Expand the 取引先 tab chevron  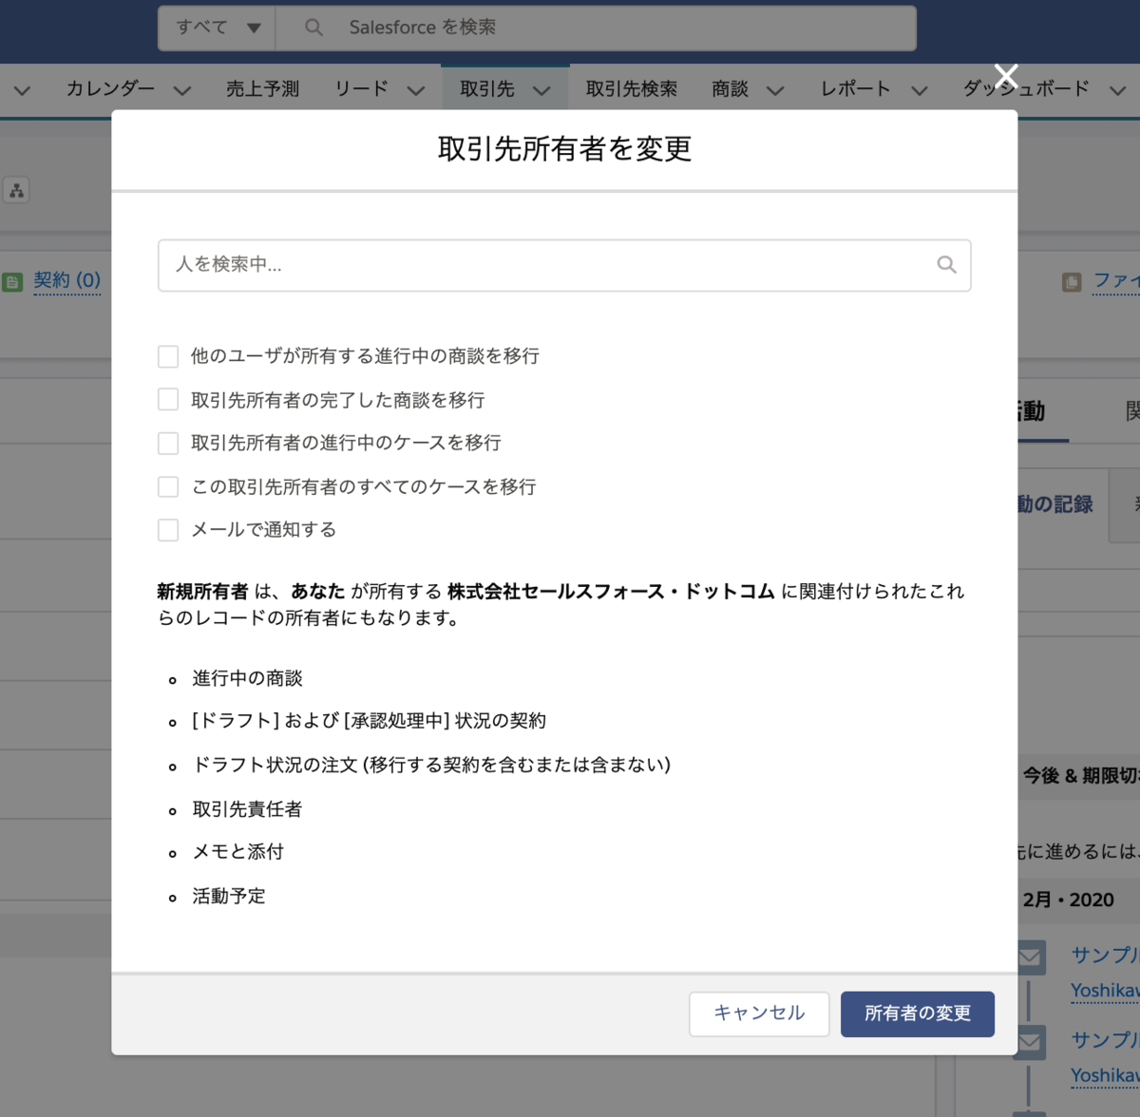pos(541,90)
